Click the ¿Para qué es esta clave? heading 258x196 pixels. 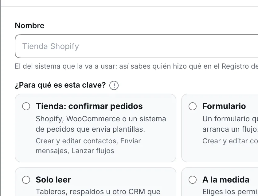coord(60,85)
